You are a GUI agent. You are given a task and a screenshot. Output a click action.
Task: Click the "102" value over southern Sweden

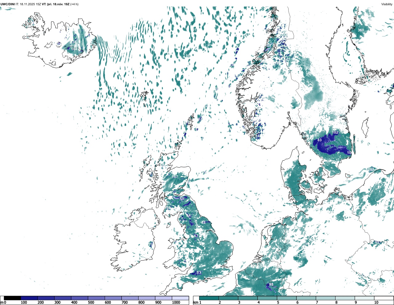(x=335, y=132)
